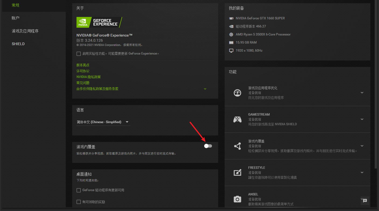Image resolution: width=379 pixels, height=211 pixels.
Task: Click the driver version icon beside 466.27
Action: tap(231, 26)
